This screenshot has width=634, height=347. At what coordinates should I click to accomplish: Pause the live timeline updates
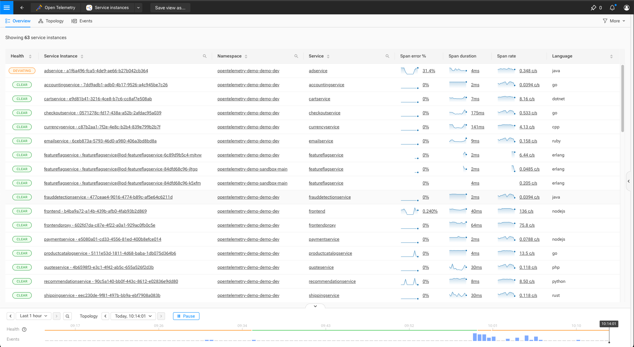point(186,316)
